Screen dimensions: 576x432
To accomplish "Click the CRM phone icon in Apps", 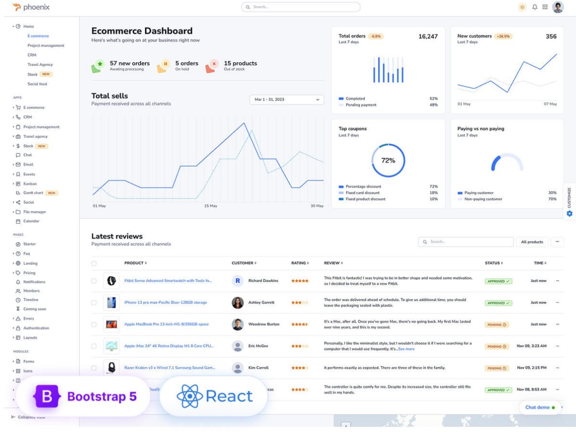I will (18, 117).
